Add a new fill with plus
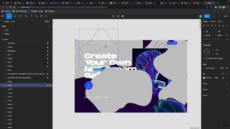230x129 pixels. [227, 74]
